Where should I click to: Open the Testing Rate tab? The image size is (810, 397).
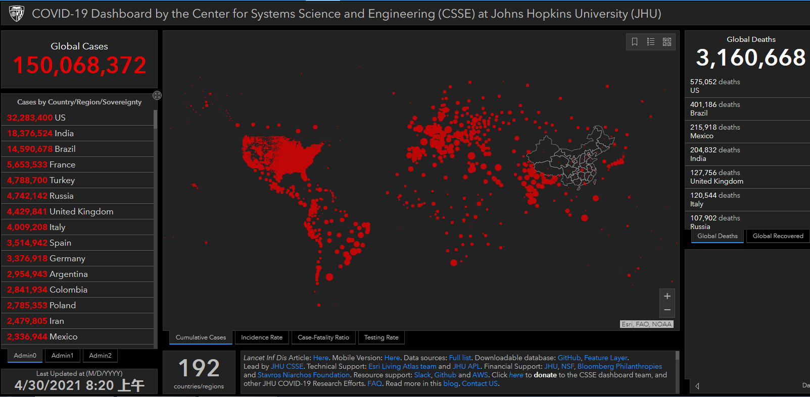(381, 337)
